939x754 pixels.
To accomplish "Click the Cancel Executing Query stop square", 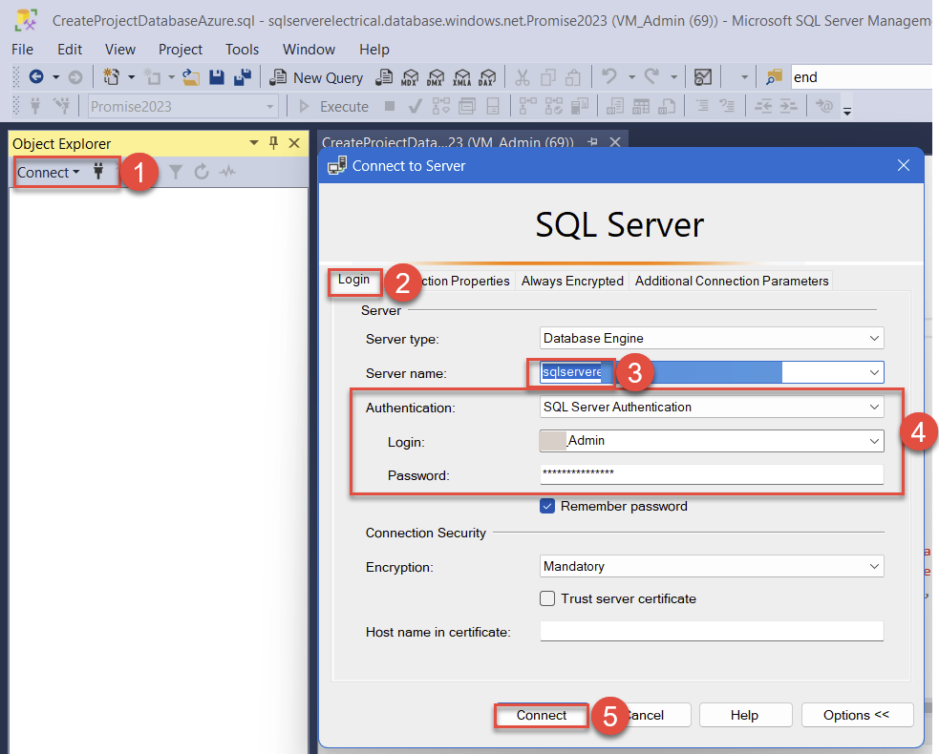I will [x=389, y=106].
